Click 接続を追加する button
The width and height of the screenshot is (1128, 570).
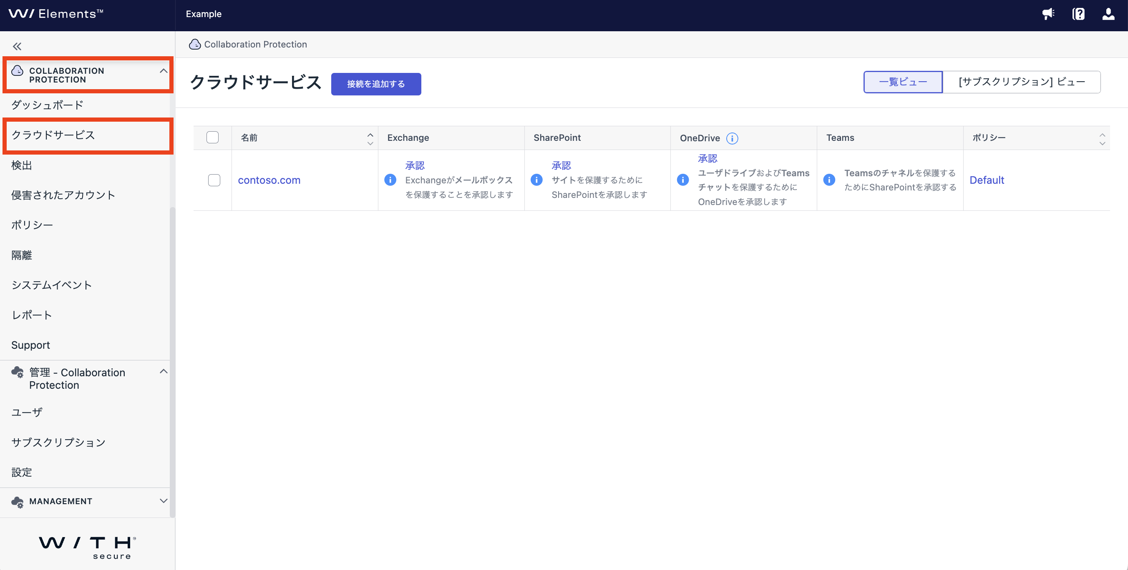(x=376, y=84)
